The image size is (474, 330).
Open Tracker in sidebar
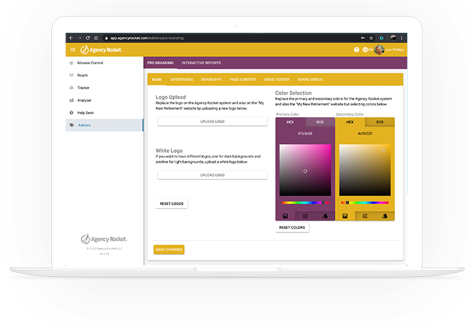tap(104, 88)
